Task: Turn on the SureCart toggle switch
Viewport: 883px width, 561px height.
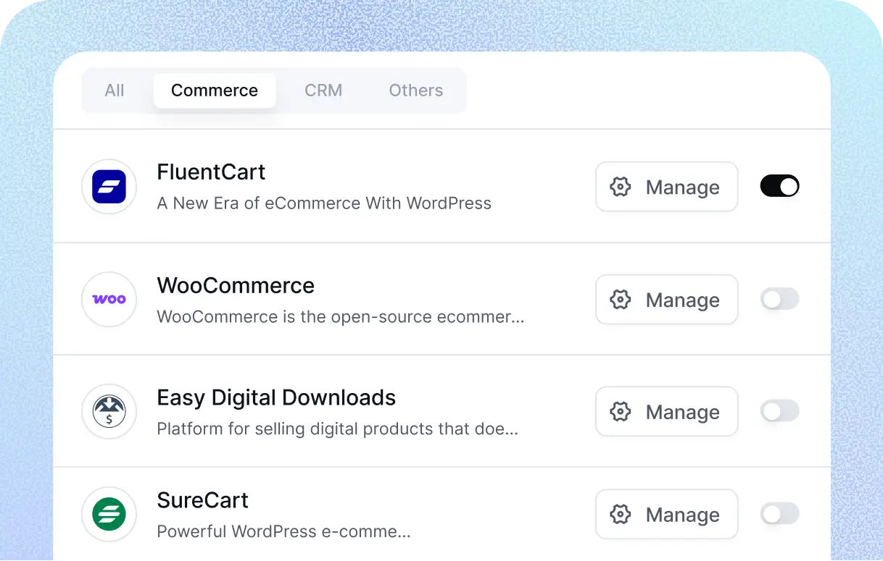Action: coord(779,514)
